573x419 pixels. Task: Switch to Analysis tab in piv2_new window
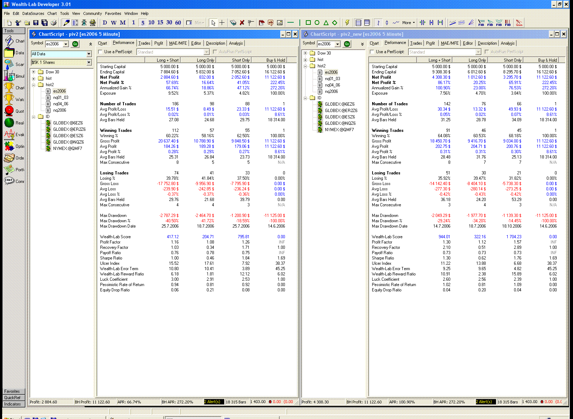[x=508, y=43]
